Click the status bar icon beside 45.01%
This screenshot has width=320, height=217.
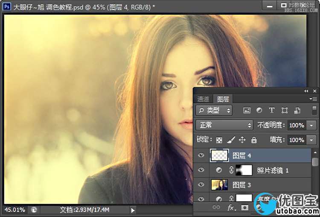coord(34,210)
